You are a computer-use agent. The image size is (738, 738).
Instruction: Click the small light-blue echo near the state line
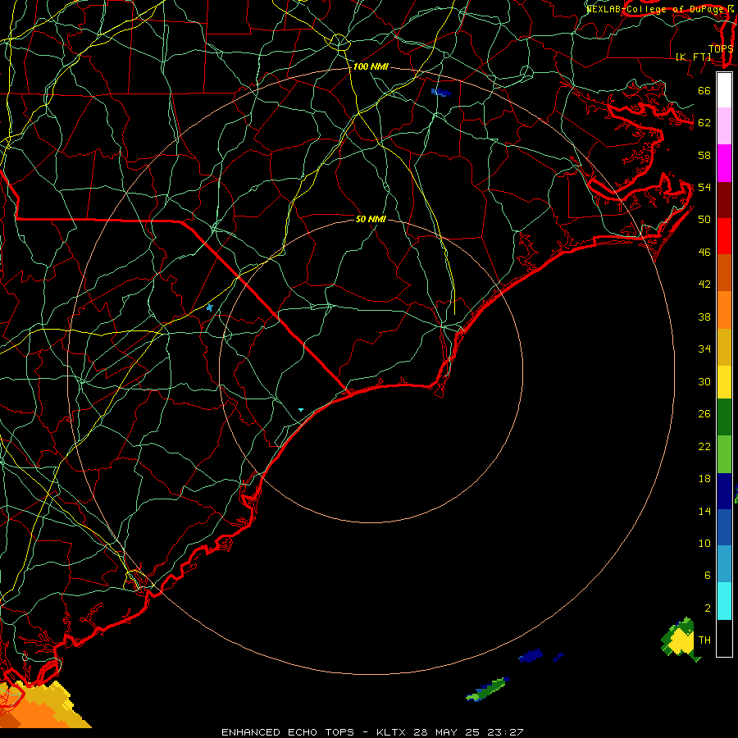[210, 307]
